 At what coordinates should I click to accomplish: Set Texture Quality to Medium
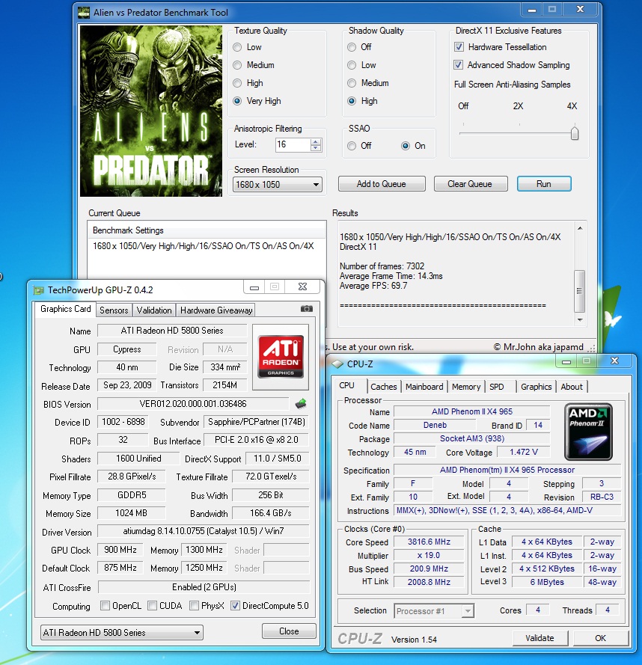[x=238, y=65]
